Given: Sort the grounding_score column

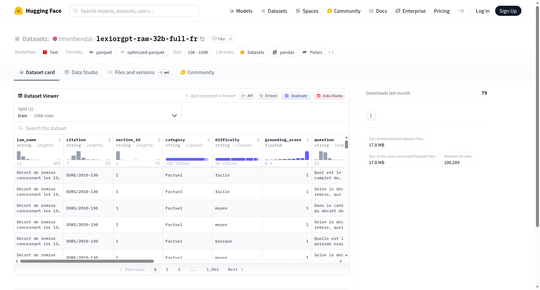Looking at the screenshot, I should click(x=308, y=140).
